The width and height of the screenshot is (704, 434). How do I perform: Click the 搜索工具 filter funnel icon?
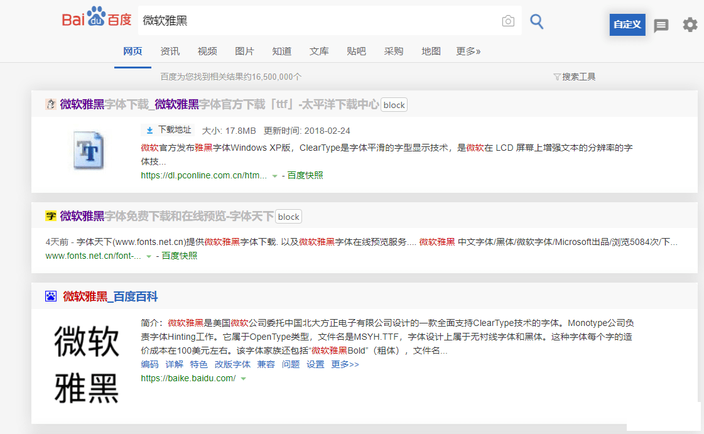pos(557,77)
